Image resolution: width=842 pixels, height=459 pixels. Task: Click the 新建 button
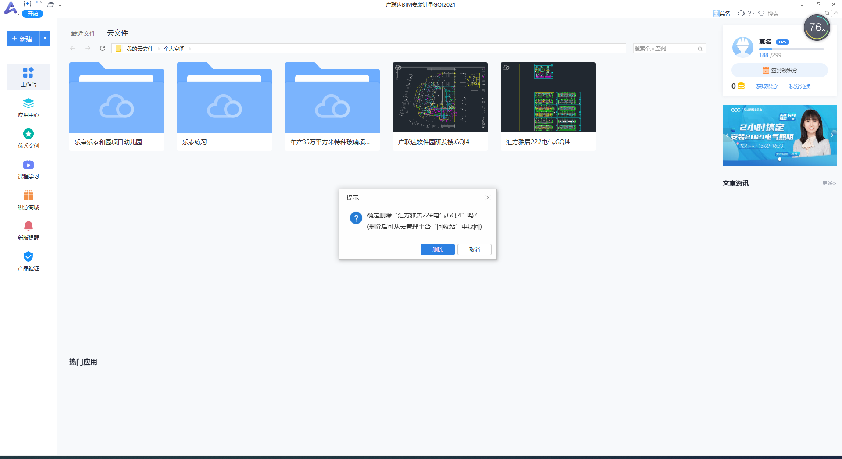pyautogui.click(x=23, y=39)
